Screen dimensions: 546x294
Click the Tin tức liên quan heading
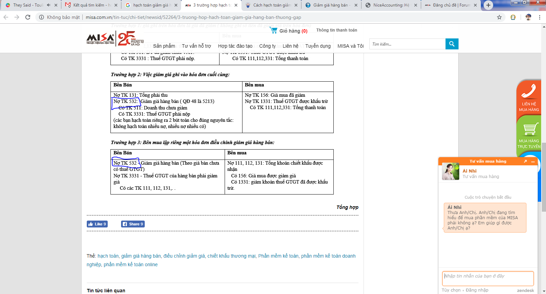coord(106,291)
